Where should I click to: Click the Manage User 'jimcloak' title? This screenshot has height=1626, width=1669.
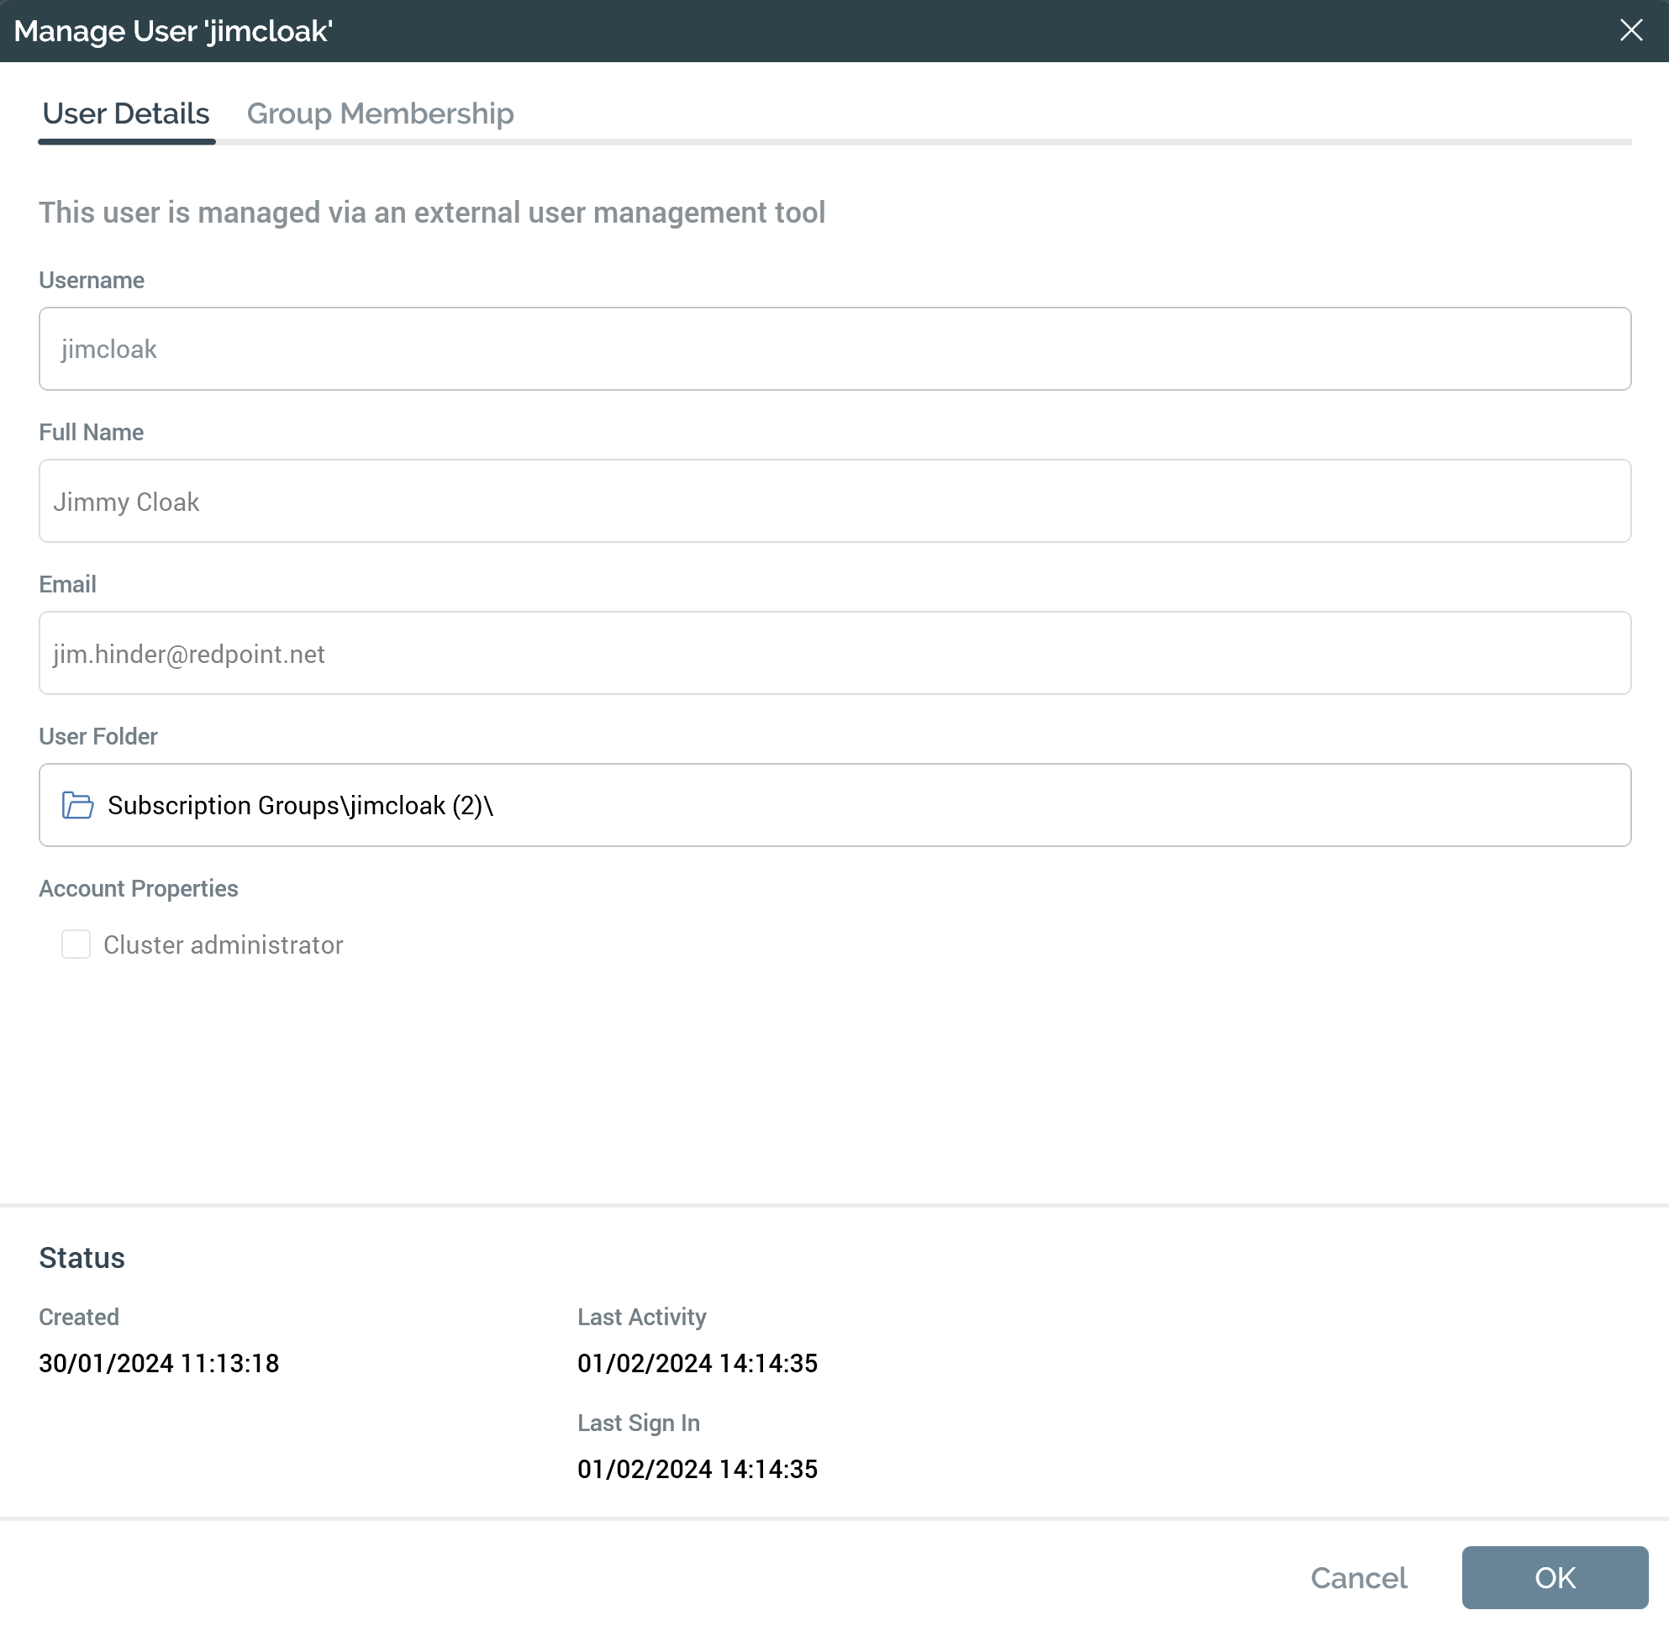pos(173,31)
